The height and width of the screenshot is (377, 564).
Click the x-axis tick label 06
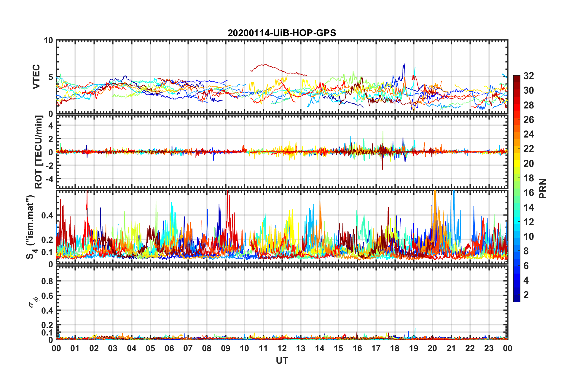point(169,348)
